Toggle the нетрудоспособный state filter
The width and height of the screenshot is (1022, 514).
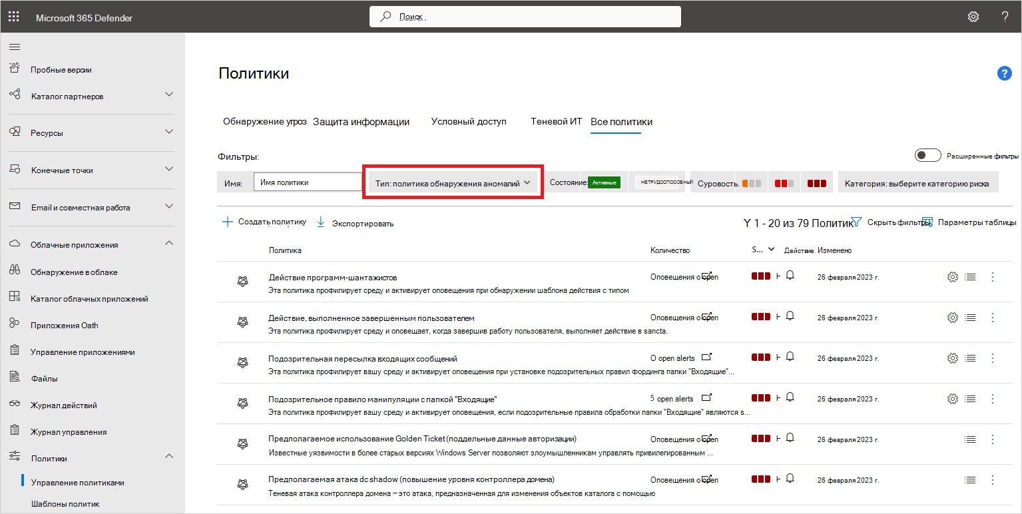coord(658,182)
